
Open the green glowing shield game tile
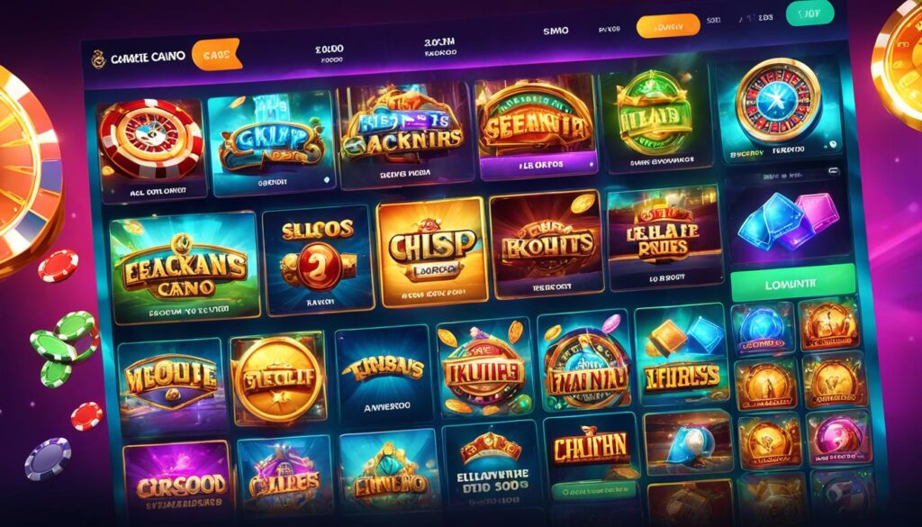654,120
